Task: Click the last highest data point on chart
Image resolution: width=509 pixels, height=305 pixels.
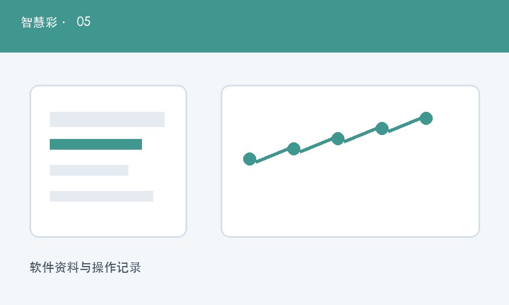Action: [426, 118]
